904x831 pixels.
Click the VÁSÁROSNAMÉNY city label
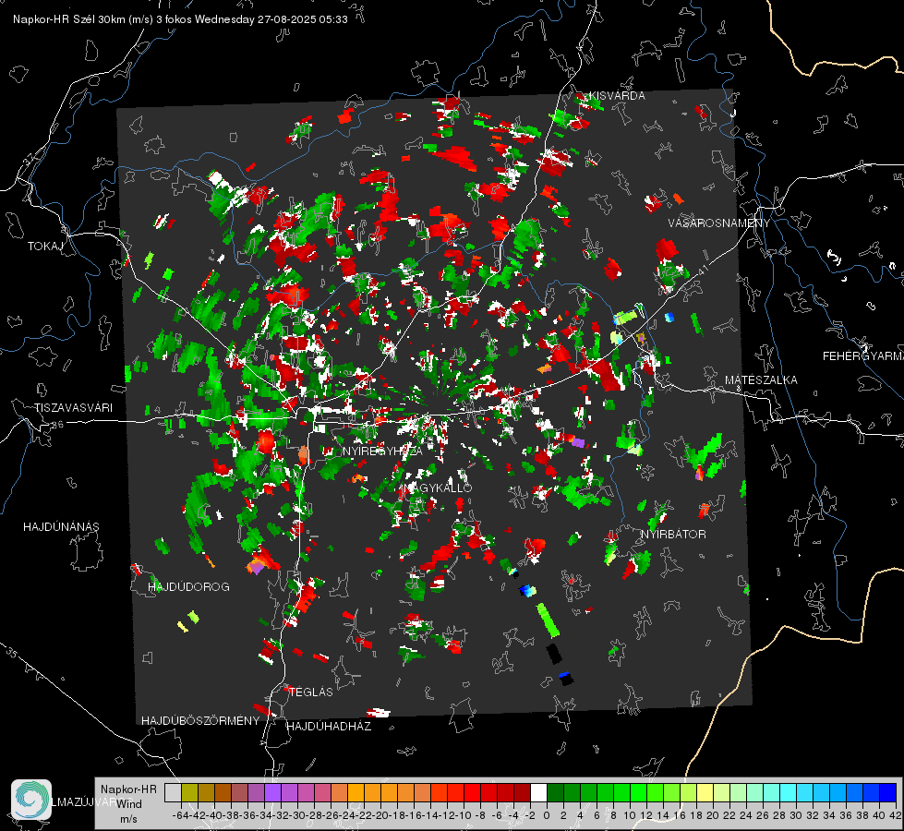click(719, 223)
